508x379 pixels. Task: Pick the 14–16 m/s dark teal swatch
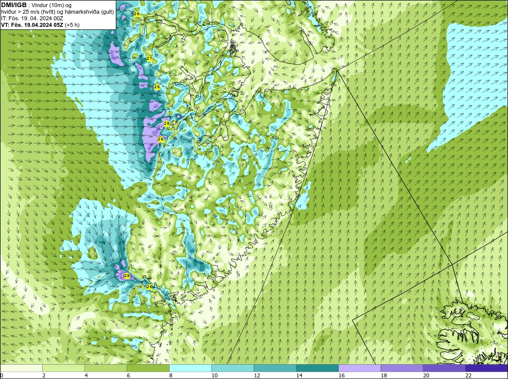(x=317, y=368)
